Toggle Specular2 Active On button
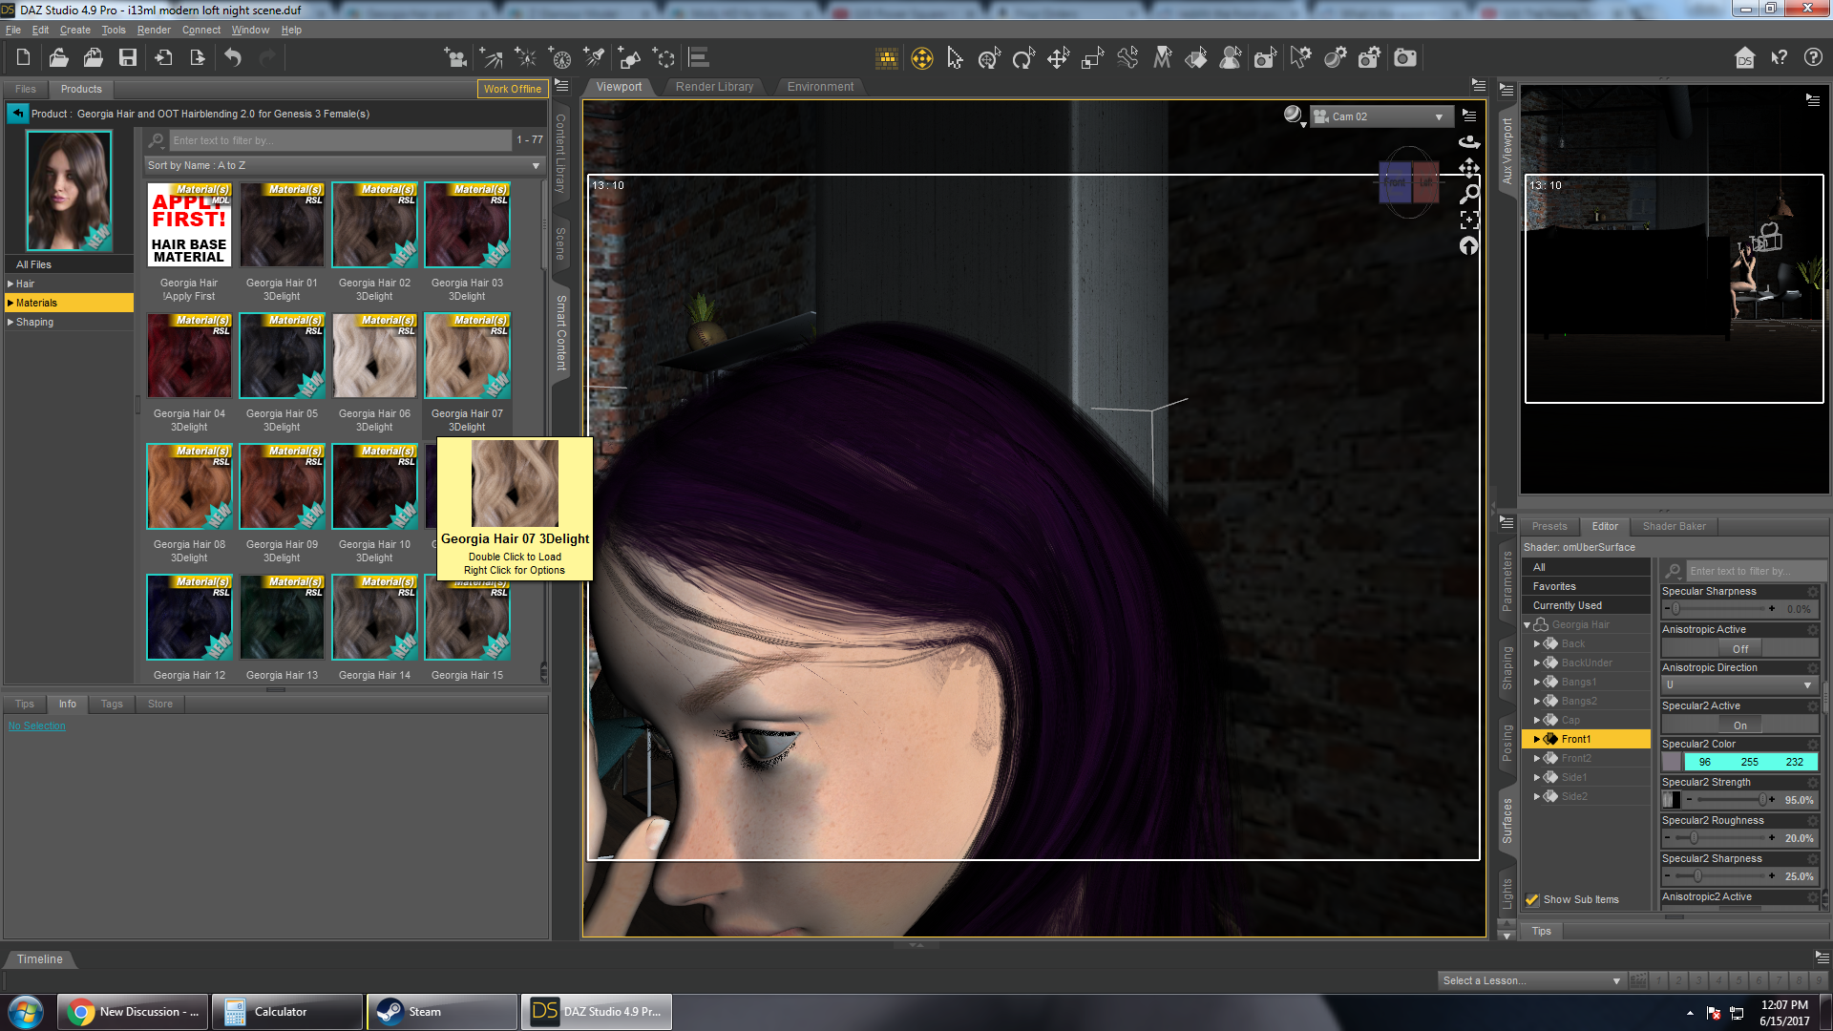Viewport: 1833px width, 1031px height. [x=1739, y=726]
